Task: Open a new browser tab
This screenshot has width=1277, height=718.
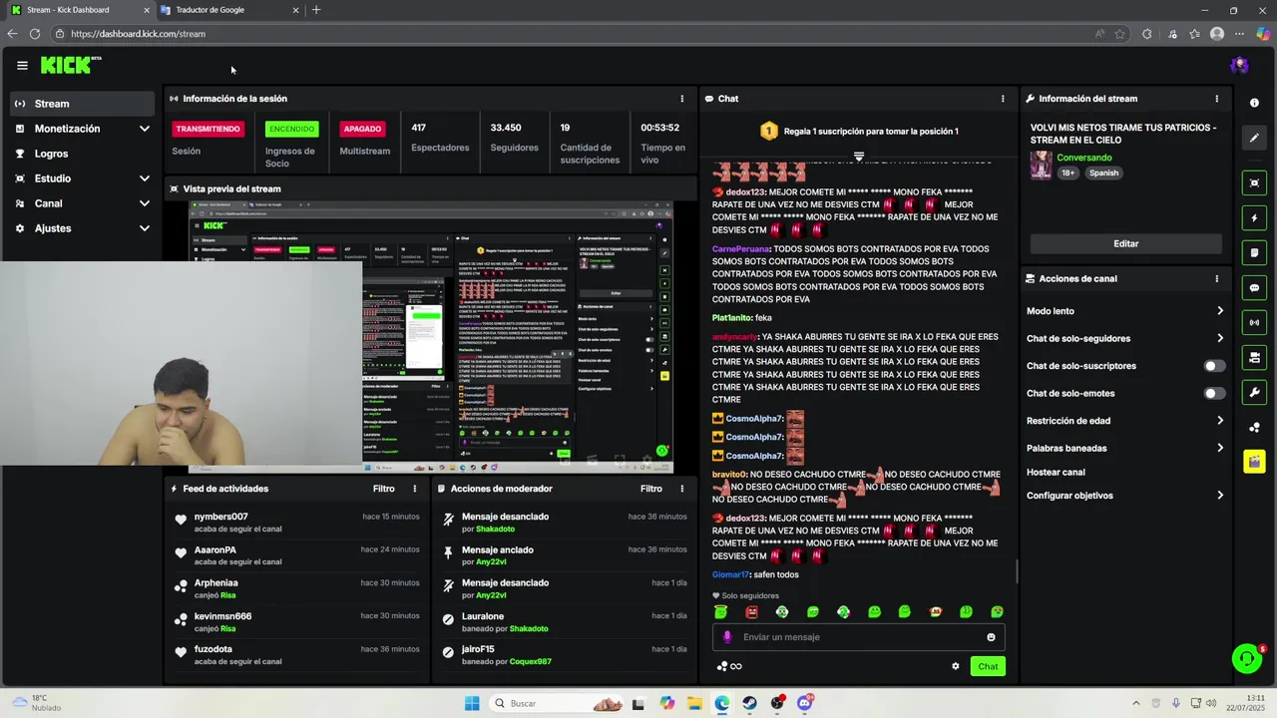Action: (316, 10)
